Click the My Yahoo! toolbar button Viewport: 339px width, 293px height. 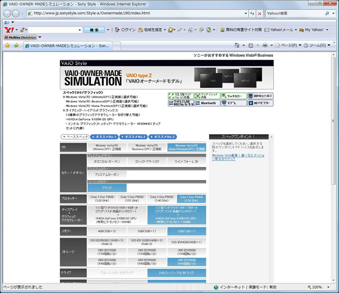coord(311,30)
